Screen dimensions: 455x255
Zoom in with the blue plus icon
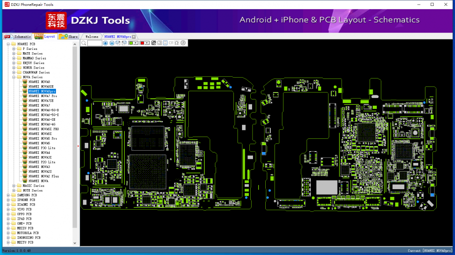[x=106, y=43]
